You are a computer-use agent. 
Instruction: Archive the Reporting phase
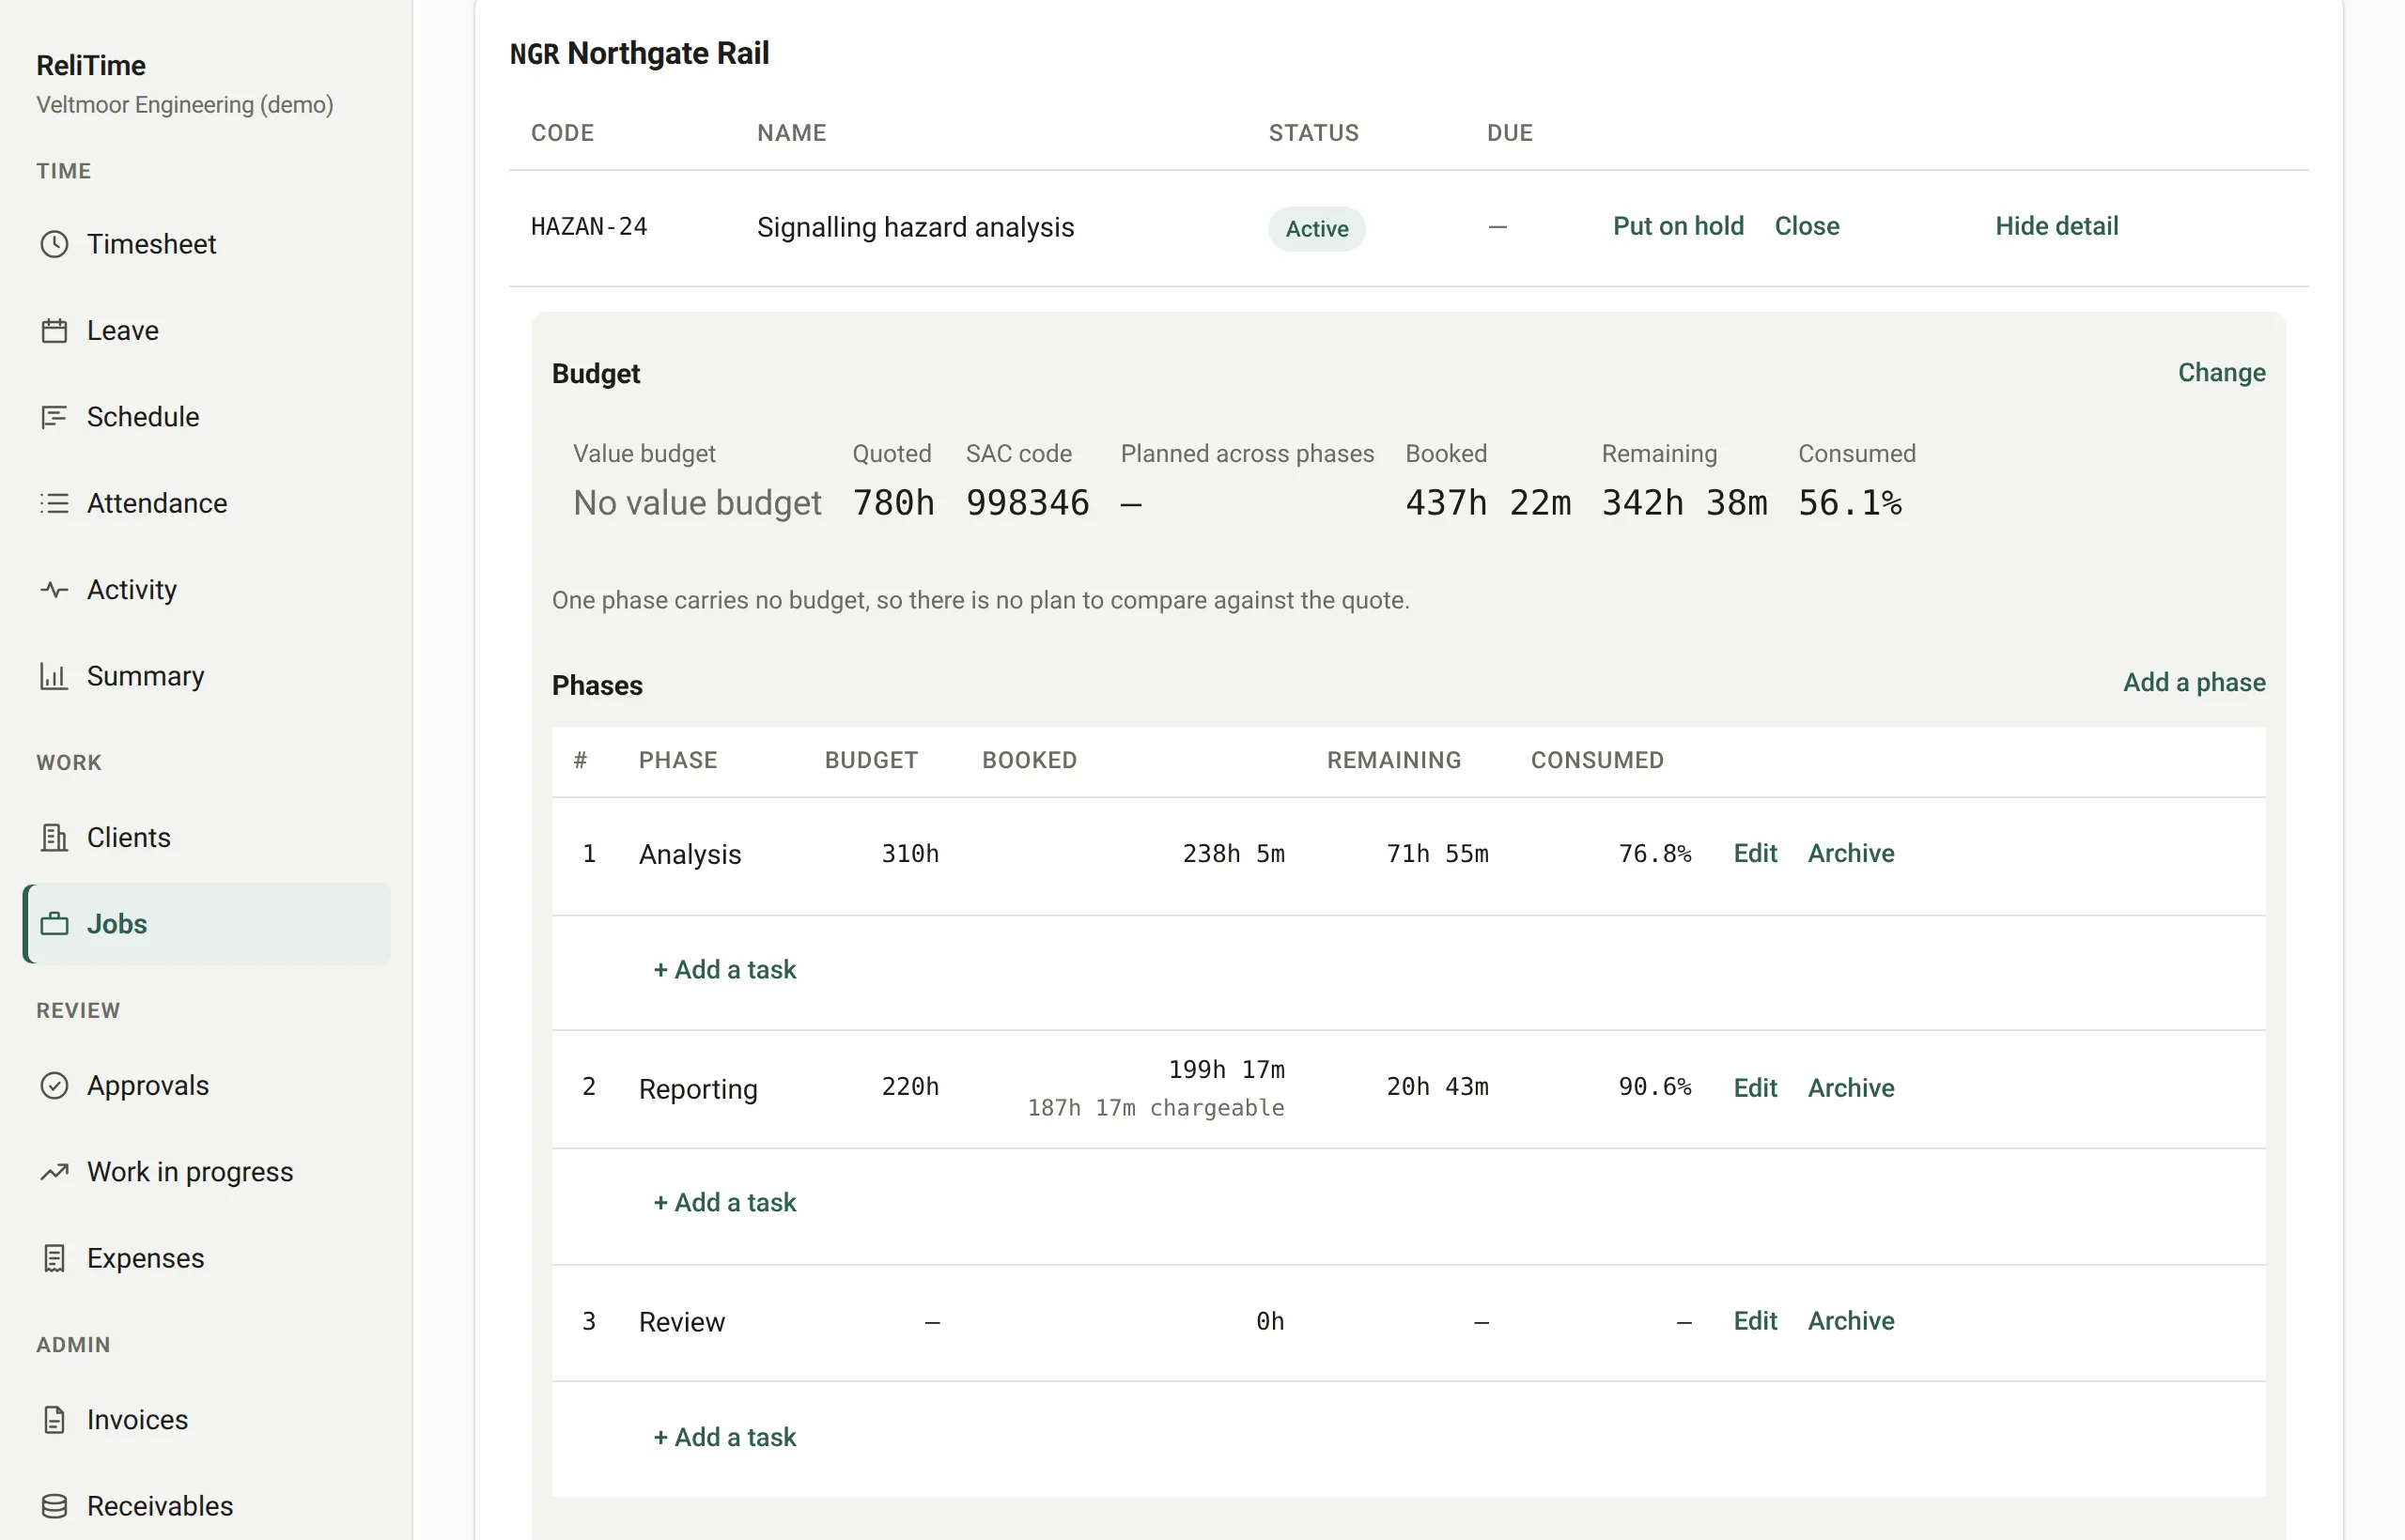(1851, 1088)
